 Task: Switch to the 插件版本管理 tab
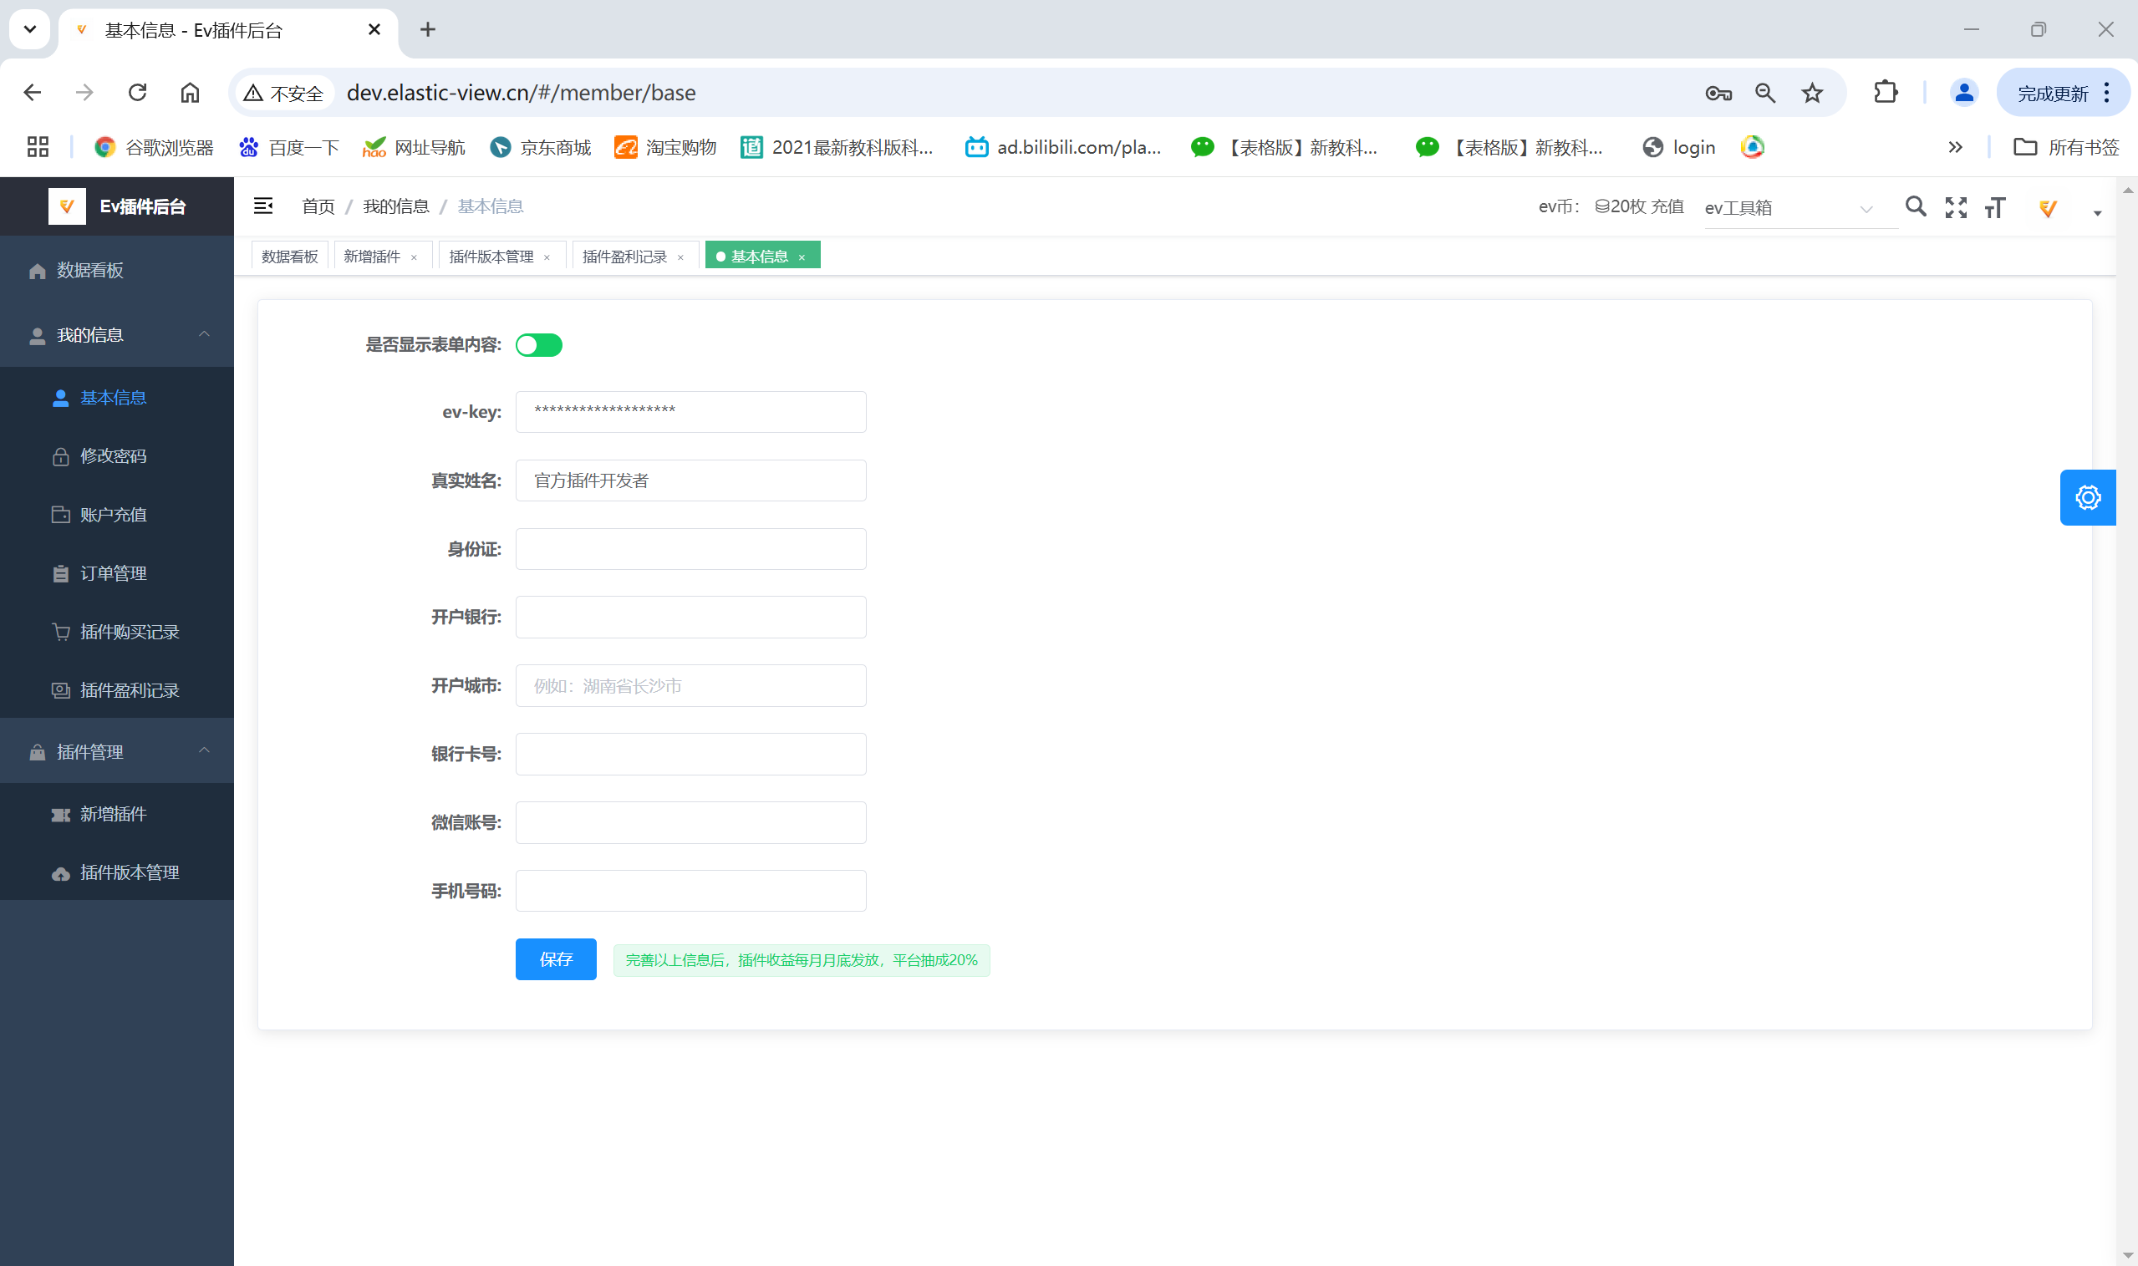(x=491, y=257)
